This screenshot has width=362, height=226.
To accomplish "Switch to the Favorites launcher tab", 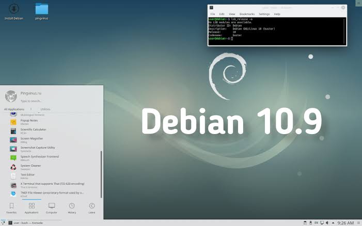I will pos(11,207).
